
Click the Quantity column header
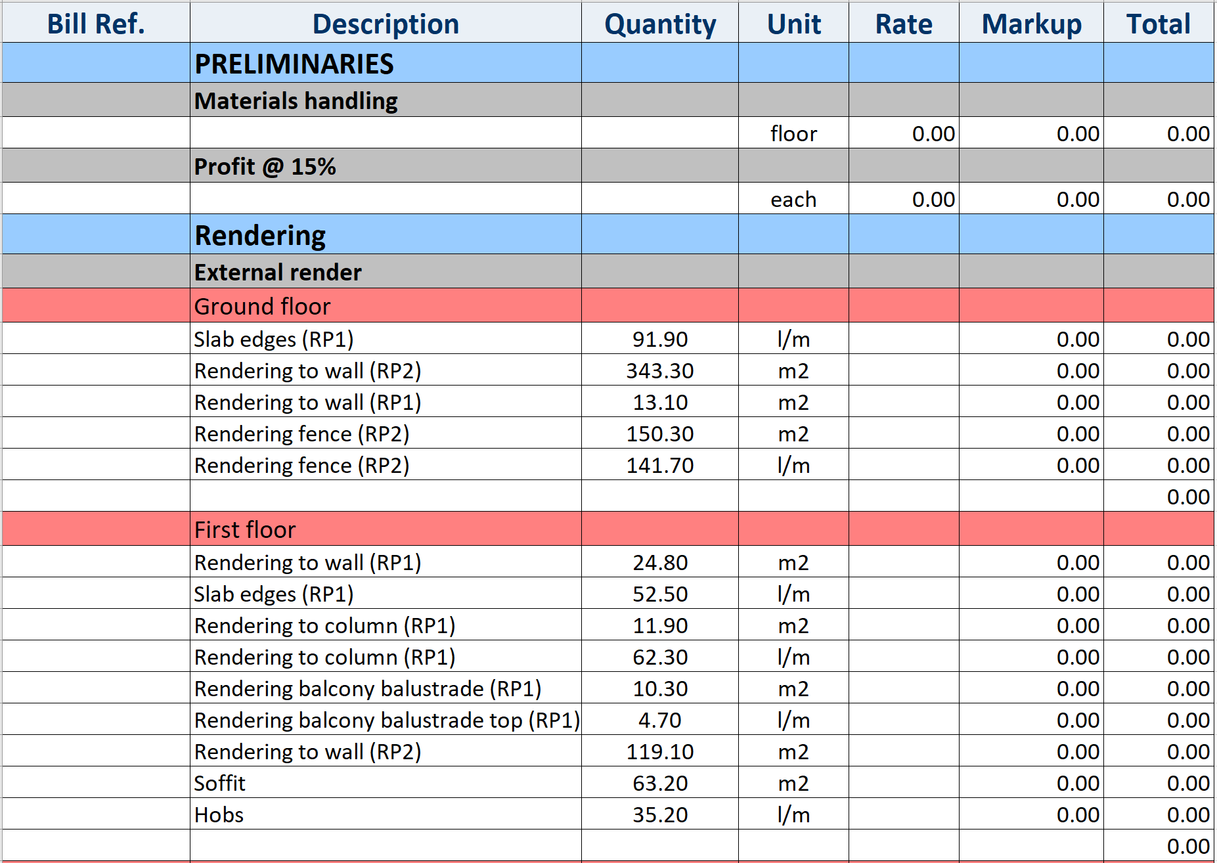[x=659, y=24]
